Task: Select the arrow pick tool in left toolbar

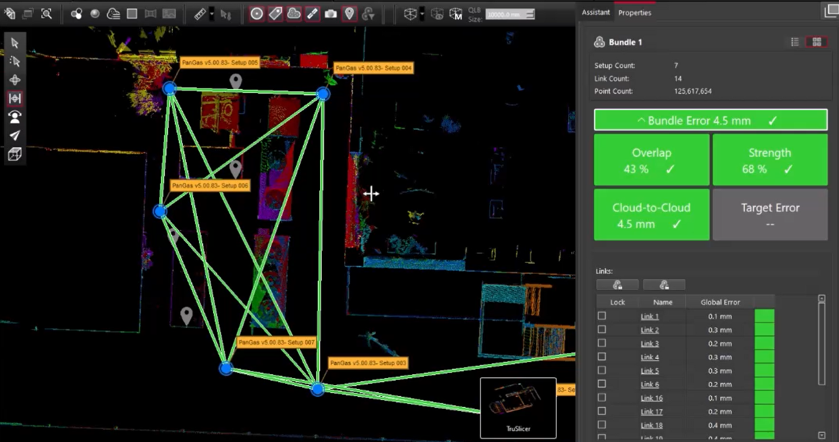Action: pos(15,43)
